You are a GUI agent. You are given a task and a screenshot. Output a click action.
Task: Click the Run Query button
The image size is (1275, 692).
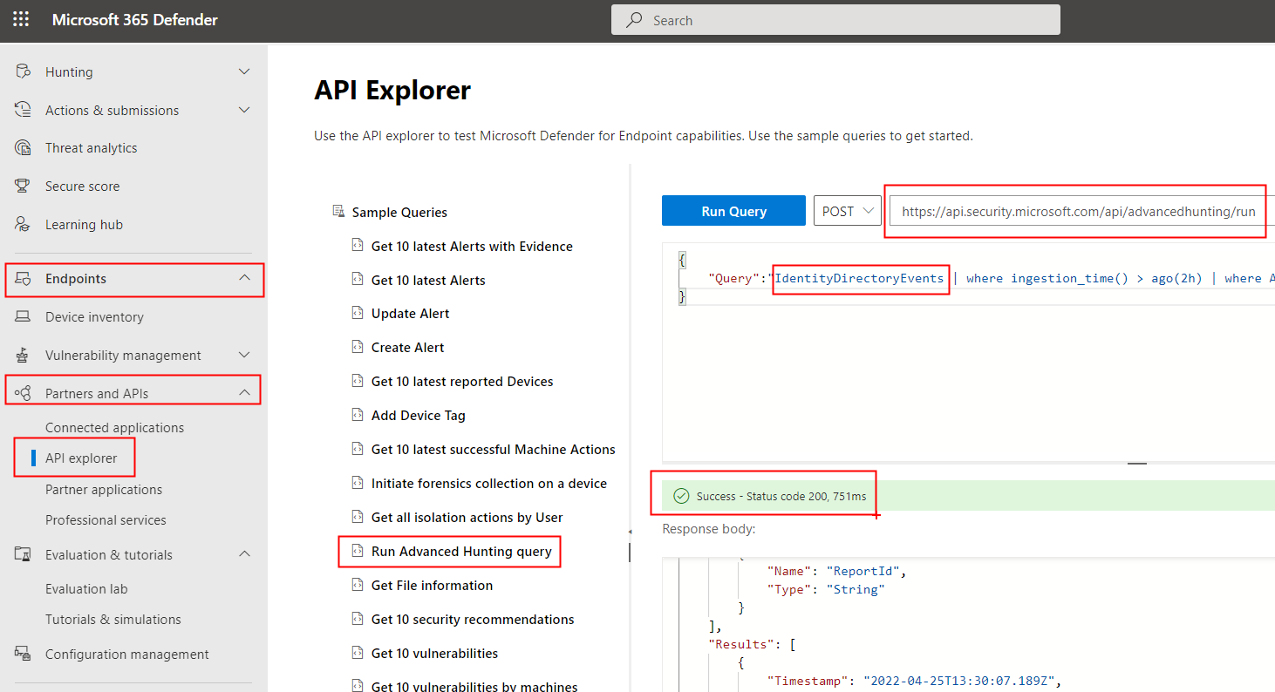coord(733,211)
